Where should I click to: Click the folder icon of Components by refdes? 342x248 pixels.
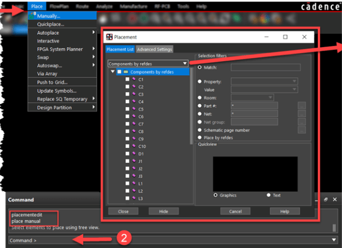(x=126, y=72)
